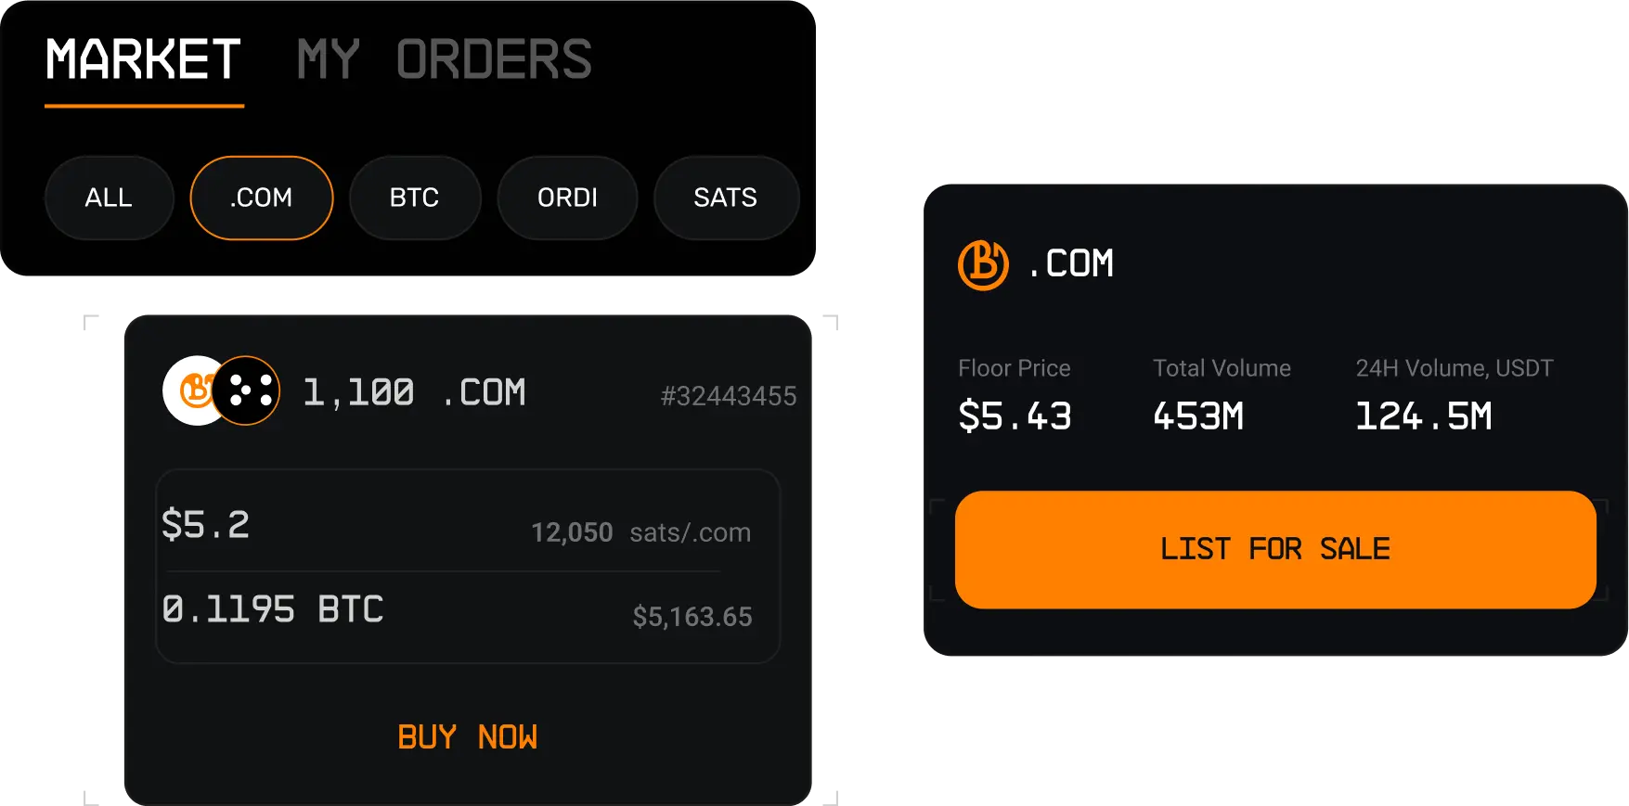The width and height of the screenshot is (1629, 806).
Task: Open order number #32443455
Action: 729,396
